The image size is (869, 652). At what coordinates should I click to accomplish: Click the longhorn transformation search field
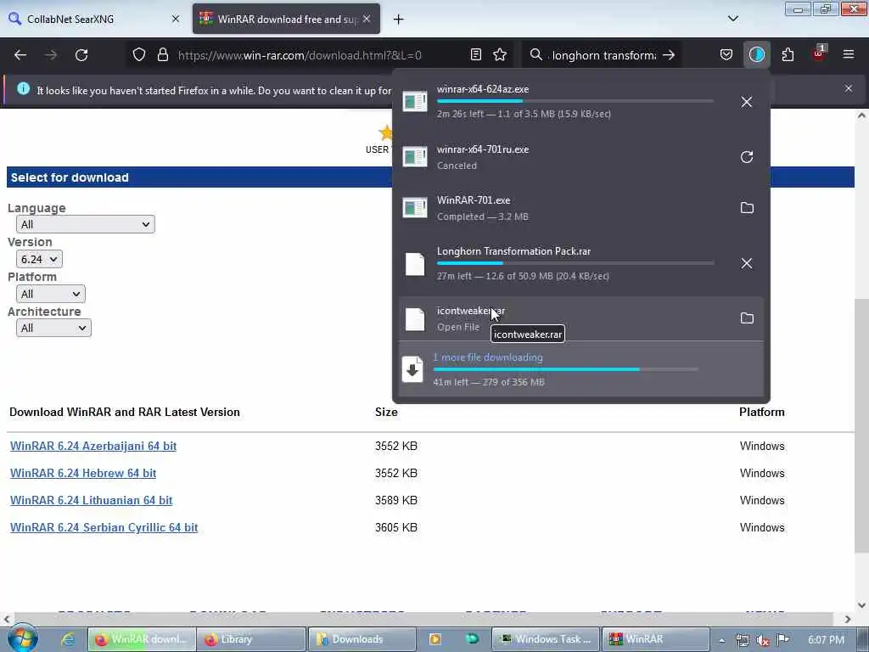(x=603, y=55)
